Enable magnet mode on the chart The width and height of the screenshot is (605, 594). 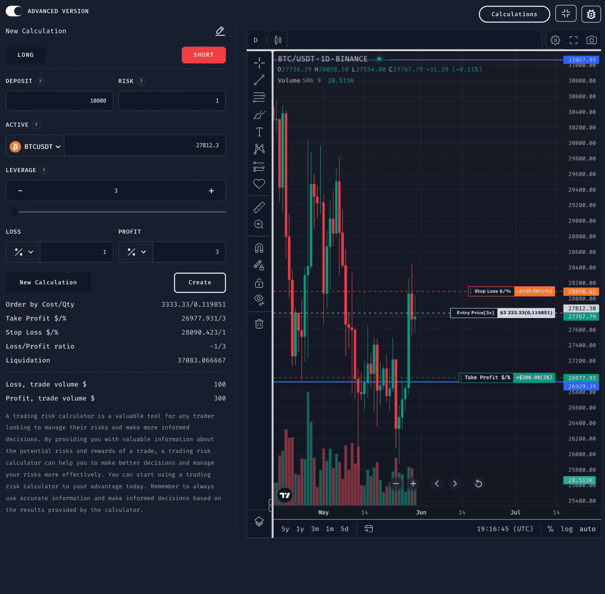[x=259, y=248]
